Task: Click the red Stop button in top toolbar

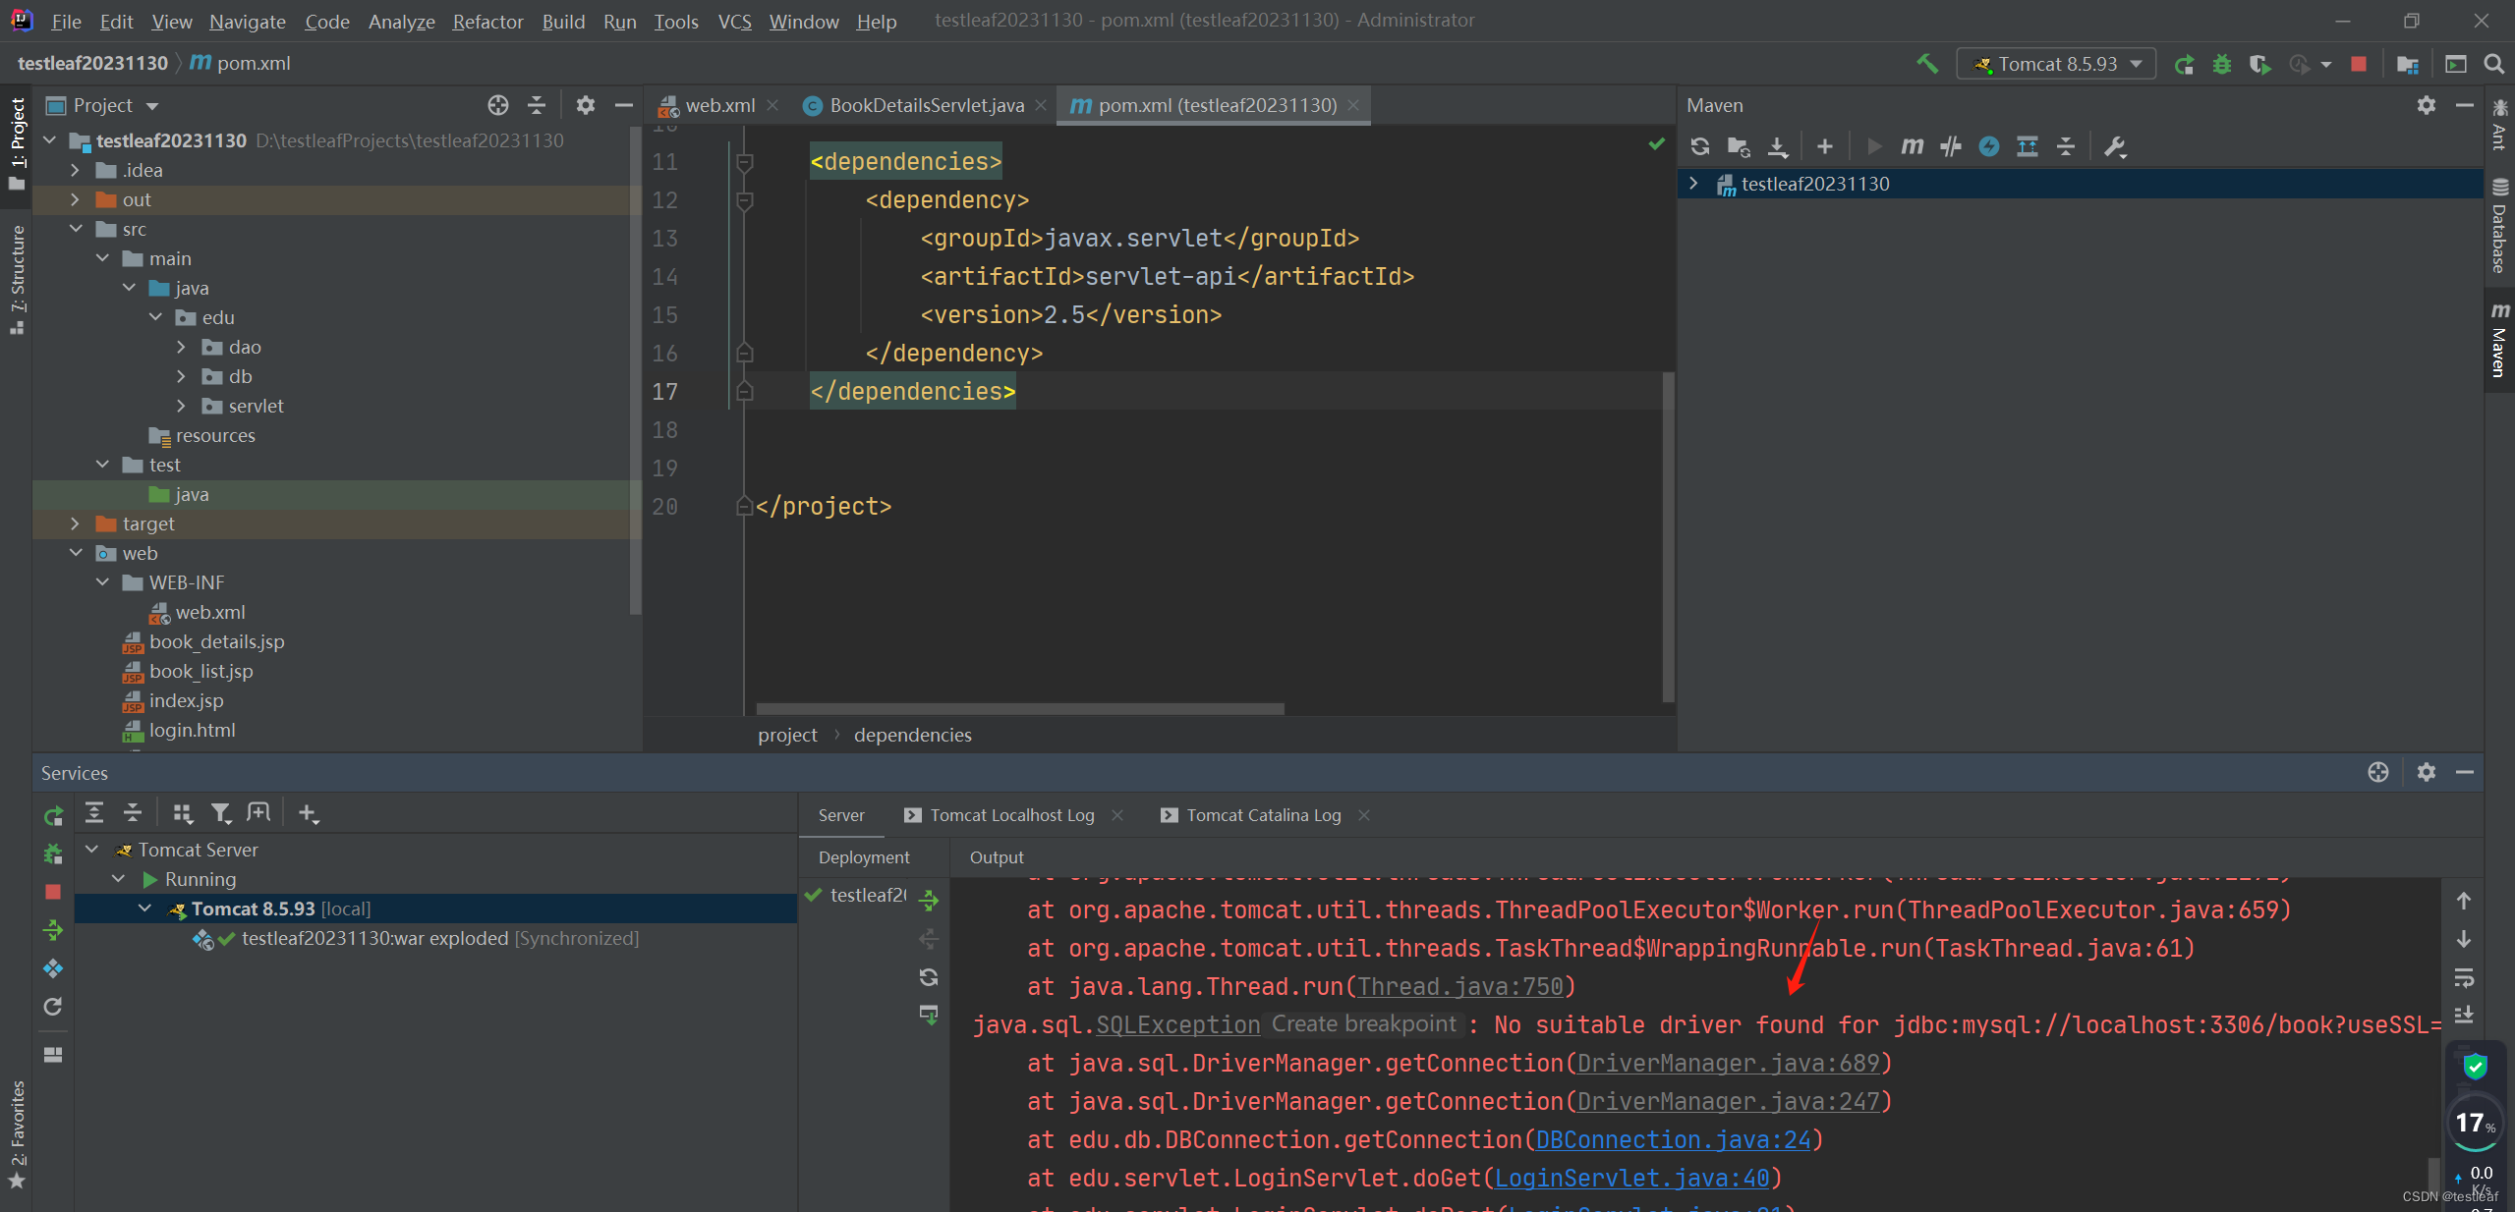Action: click(2358, 64)
